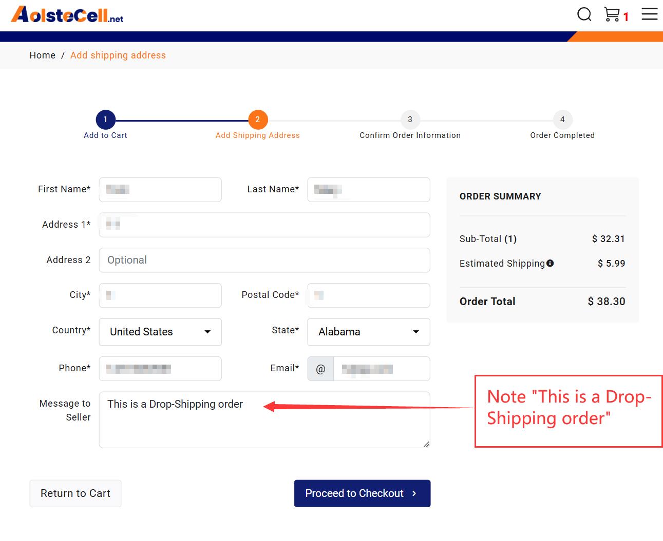Click the Add shipping address breadcrumb
The image size is (663, 541).
pyautogui.click(x=118, y=55)
